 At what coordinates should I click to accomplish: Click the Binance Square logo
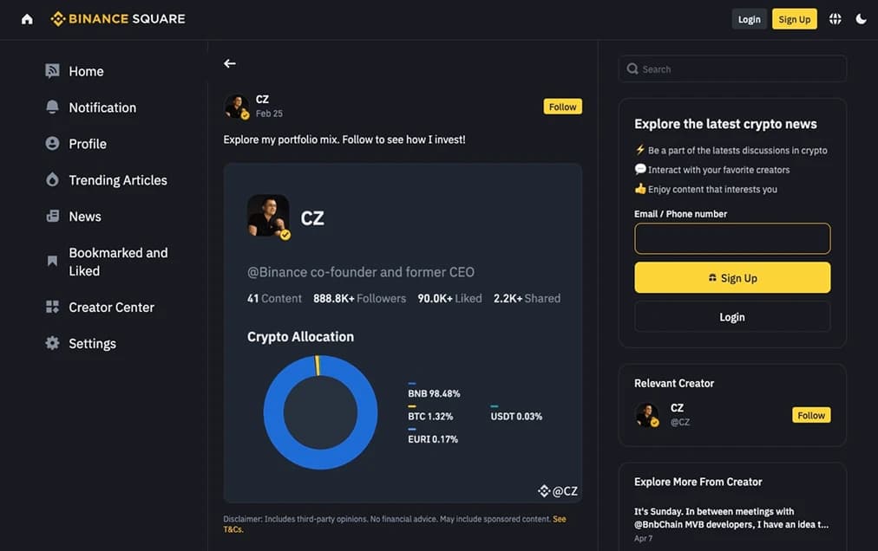[x=118, y=18]
